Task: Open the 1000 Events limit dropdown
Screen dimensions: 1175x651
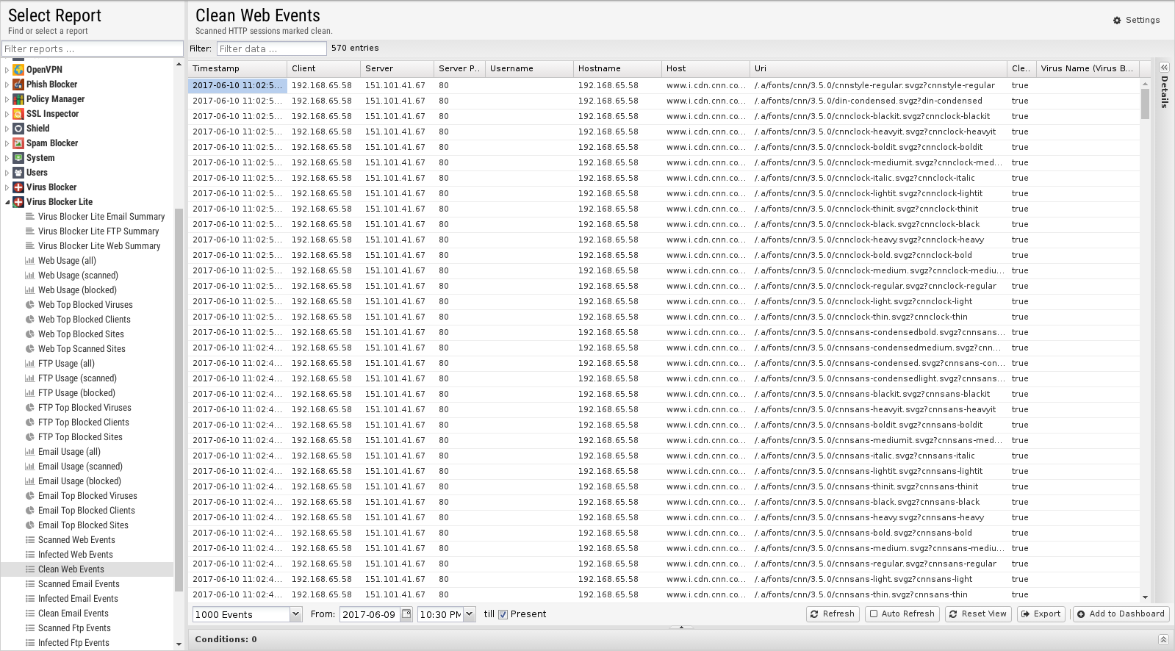Action: (296, 614)
